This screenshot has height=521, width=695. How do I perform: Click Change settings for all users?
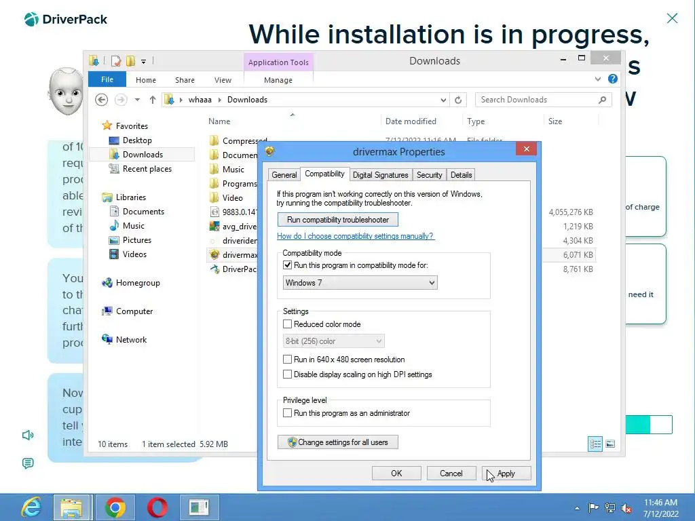point(338,442)
